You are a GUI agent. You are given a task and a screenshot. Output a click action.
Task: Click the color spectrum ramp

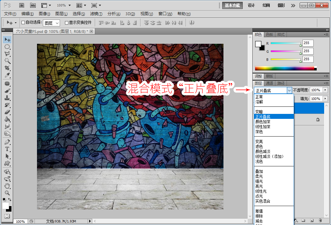[x=286, y=68]
